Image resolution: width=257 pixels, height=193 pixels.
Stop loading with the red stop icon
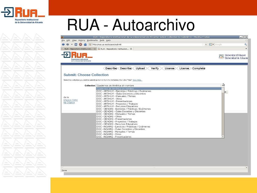point(81,44)
